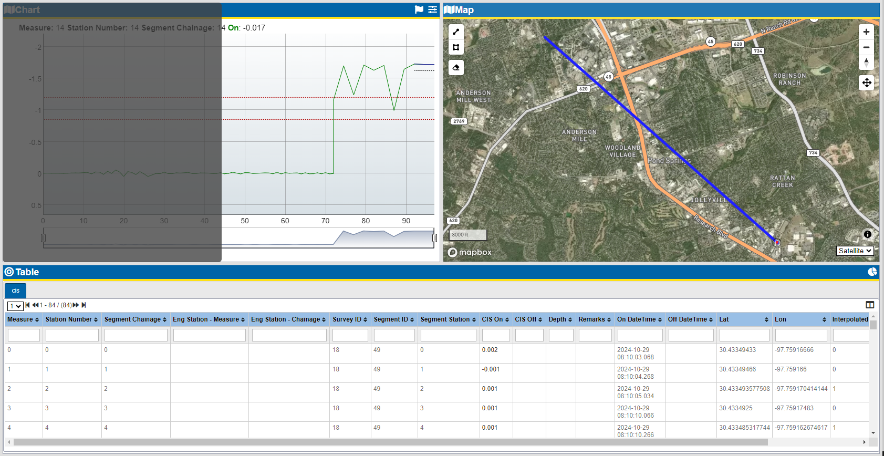Toggle column chooser icon in table

[870, 305]
